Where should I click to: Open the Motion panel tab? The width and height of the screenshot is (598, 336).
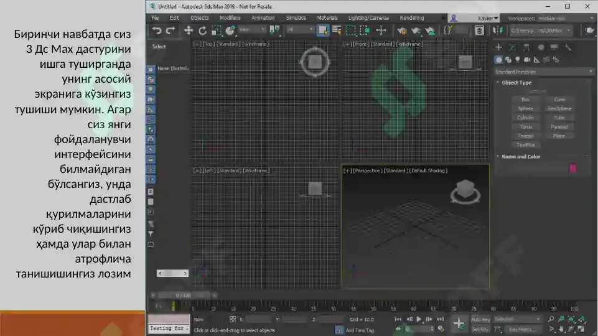click(x=541, y=47)
